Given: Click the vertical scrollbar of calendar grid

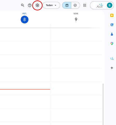Looking at the screenshot, I should (103, 104).
